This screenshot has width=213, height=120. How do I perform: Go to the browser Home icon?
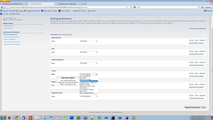[202, 7]
